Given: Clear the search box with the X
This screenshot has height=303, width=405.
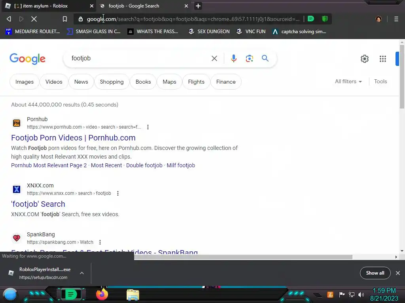Looking at the screenshot, I should pos(214,58).
